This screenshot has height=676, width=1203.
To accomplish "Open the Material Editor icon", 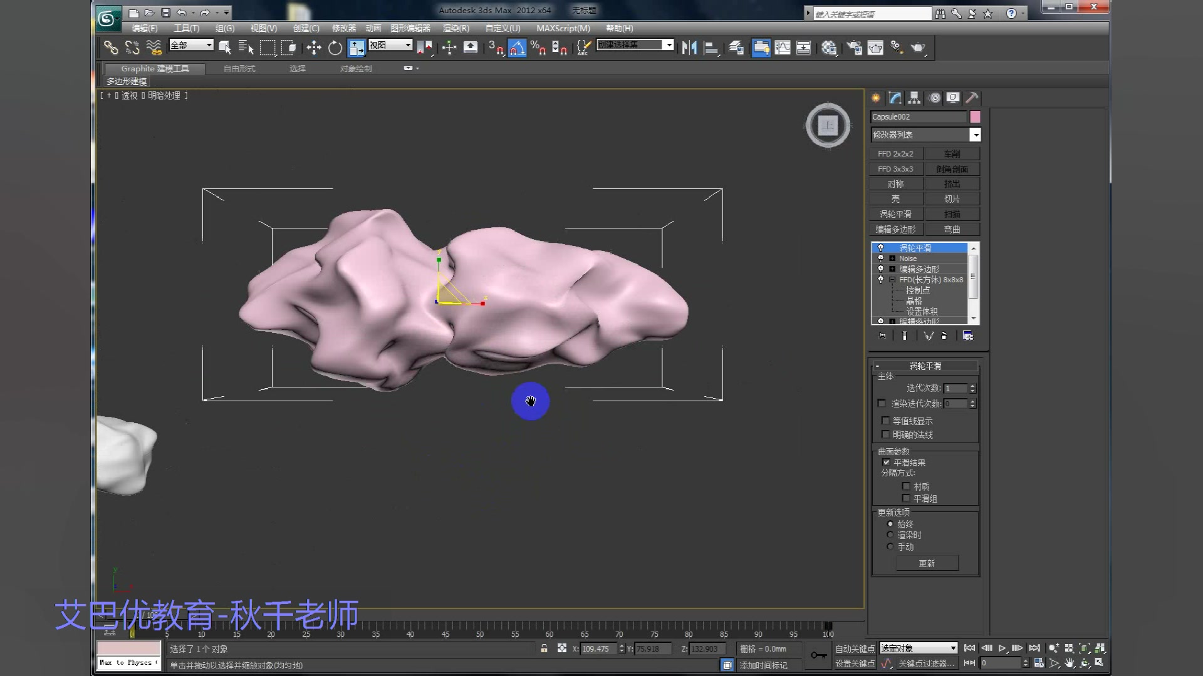I will [829, 48].
